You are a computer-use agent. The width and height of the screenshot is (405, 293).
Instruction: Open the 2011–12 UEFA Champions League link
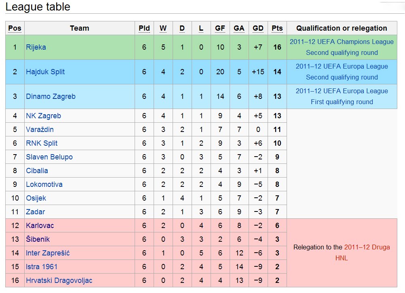pyautogui.click(x=342, y=42)
